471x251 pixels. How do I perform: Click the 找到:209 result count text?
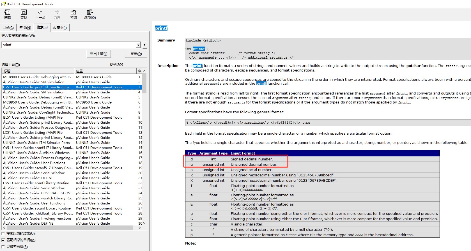click(116, 65)
